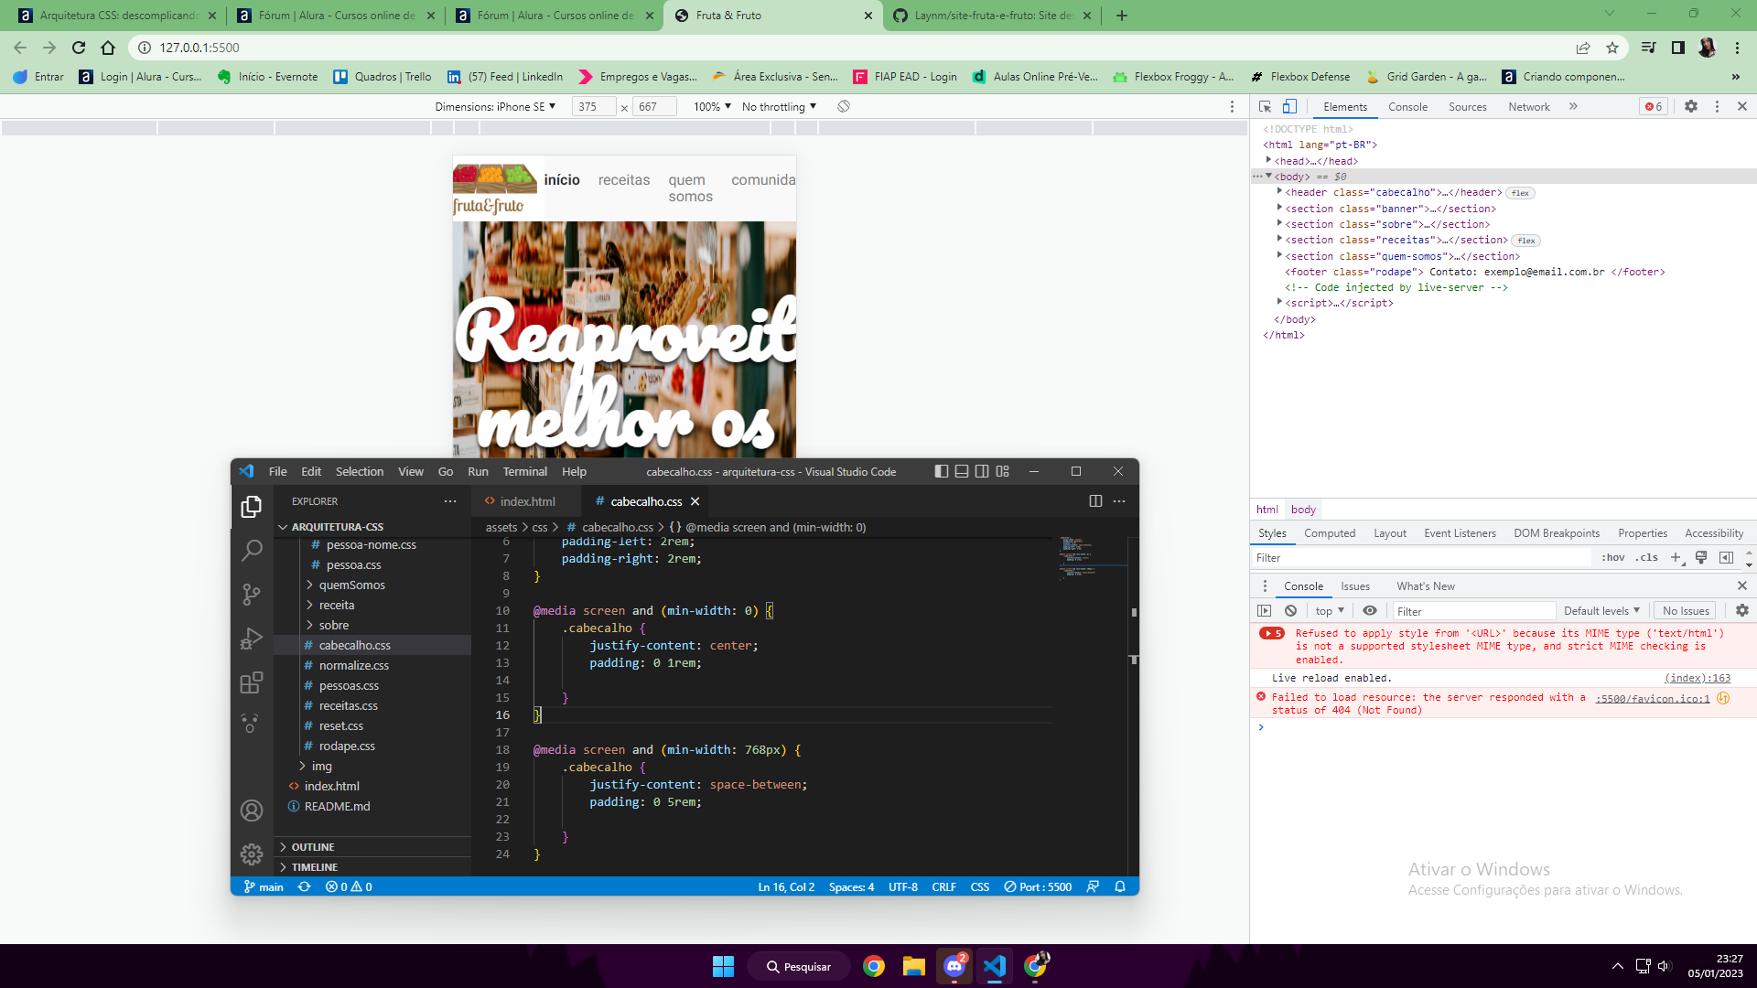Viewport: 1757px width, 988px height.
Task: Open (index):163 source link
Action: (1697, 678)
